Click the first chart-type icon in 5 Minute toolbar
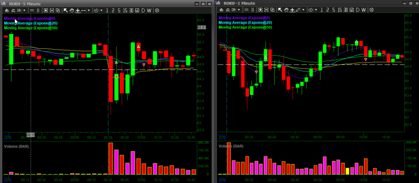This screenshot has width=419, height=183. 6,10
